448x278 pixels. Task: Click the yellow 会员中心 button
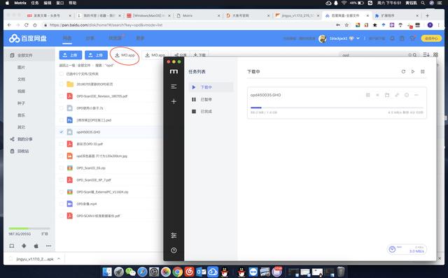(x=431, y=38)
